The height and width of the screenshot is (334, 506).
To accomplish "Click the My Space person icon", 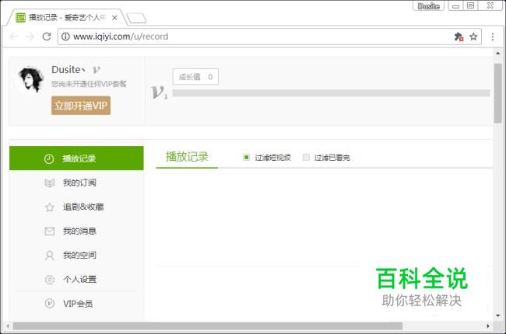I will 49,256.
